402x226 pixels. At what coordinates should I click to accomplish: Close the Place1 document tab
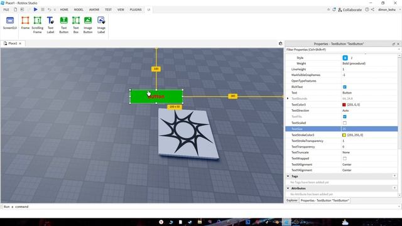coord(20,43)
